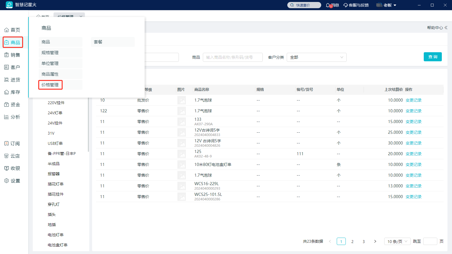This screenshot has height=254, width=452.
Task: Open the 商品 sidebar section
Action: pos(13,42)
